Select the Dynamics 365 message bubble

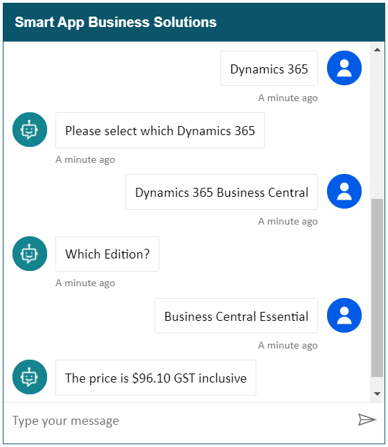click(x=269, y=69)
